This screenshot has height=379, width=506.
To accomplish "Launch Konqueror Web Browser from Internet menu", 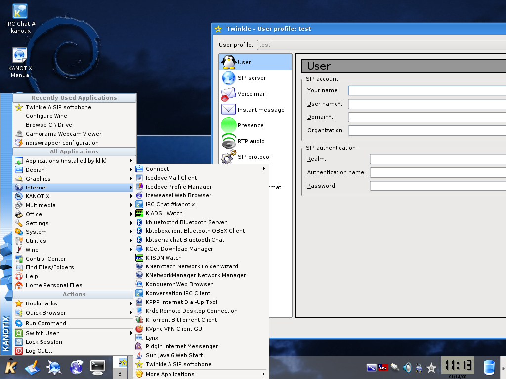I will coord(202,284).
